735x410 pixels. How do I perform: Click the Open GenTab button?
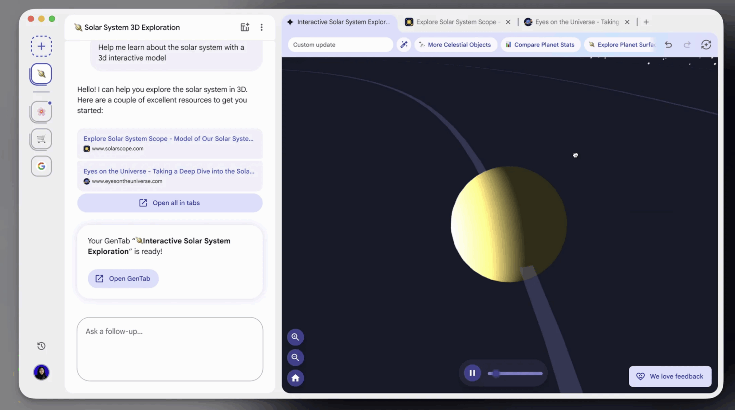coord(123,278)
